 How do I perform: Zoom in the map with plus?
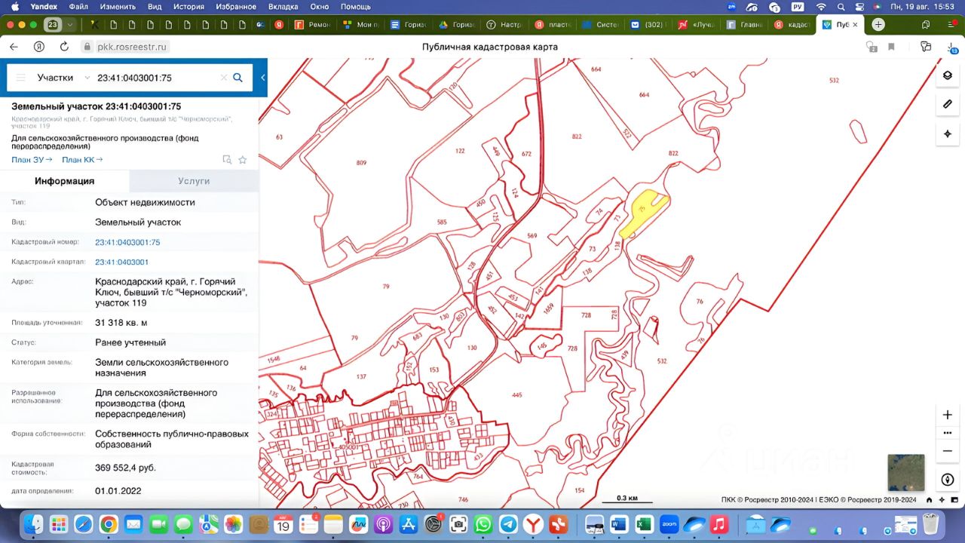pos(948,415)
